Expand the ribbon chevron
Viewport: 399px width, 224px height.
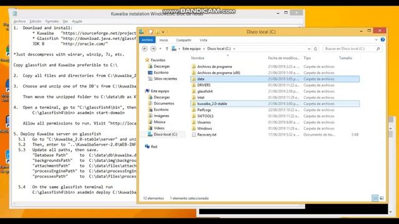[x=376, y=40]
